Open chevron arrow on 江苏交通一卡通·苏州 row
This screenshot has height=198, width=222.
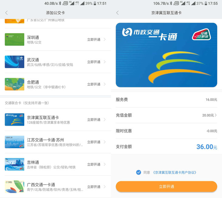click(x=105, y=142)
